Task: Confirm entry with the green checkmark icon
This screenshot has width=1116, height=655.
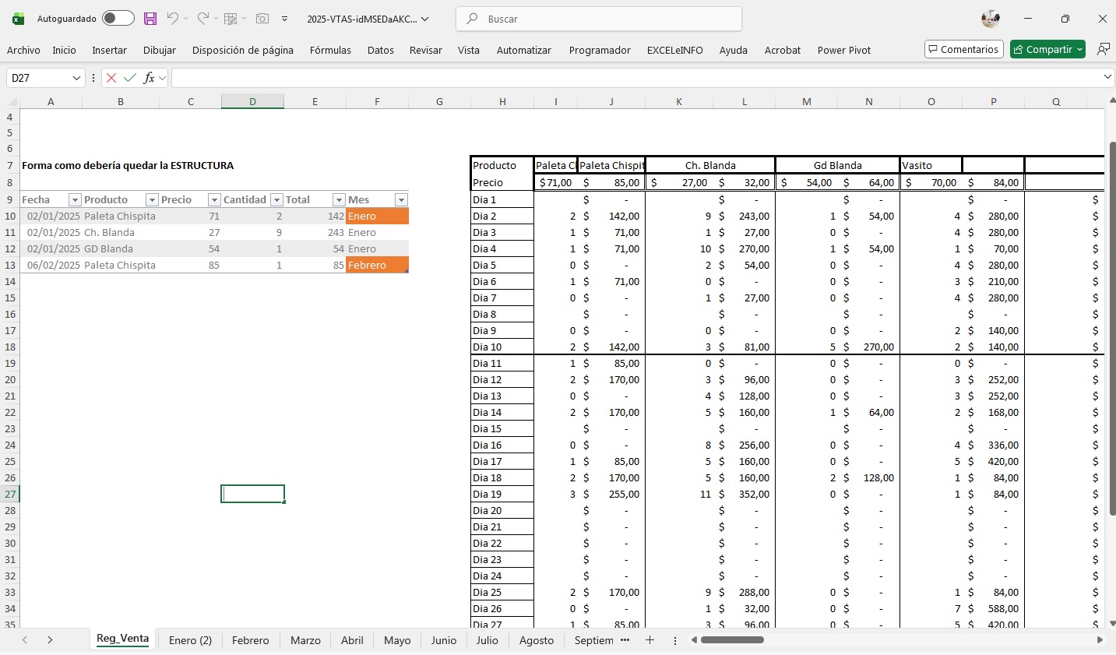Action: pos(129,78)
